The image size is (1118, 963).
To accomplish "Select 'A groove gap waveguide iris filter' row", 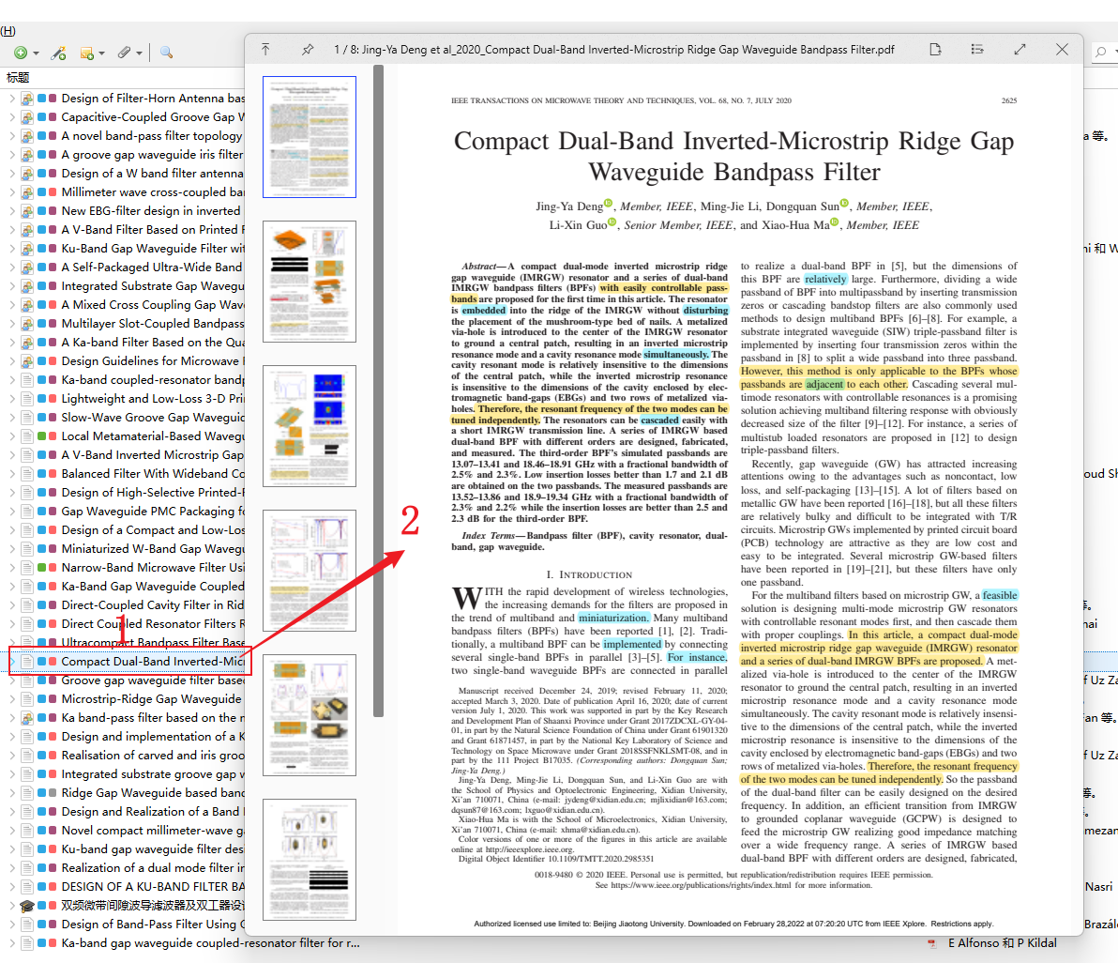I will point(123,155).
